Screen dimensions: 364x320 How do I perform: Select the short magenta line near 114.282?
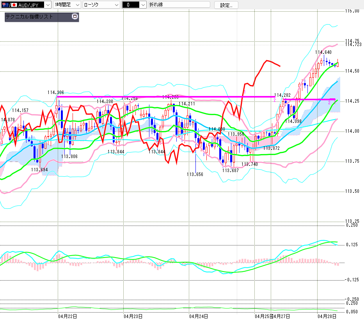(308, 100)
